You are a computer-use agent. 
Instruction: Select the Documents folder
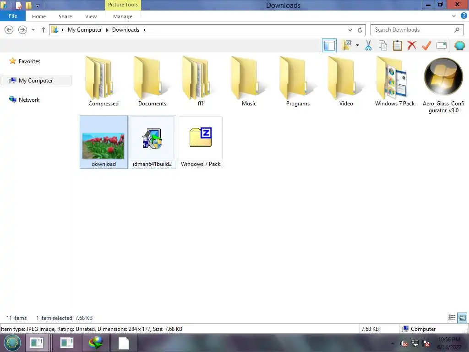(152, 82)
